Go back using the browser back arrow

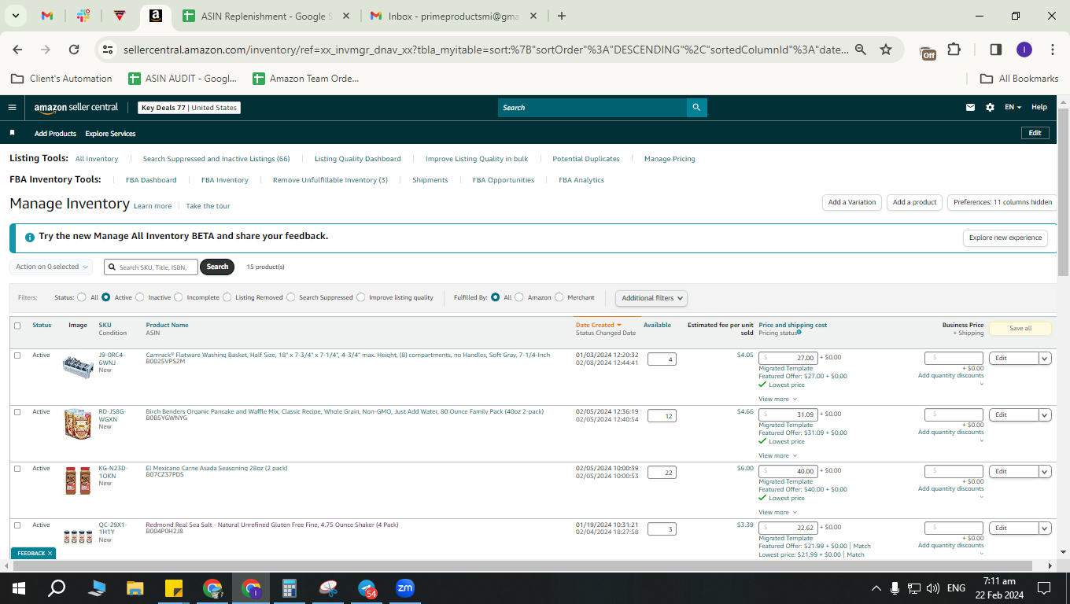point(17,50)
